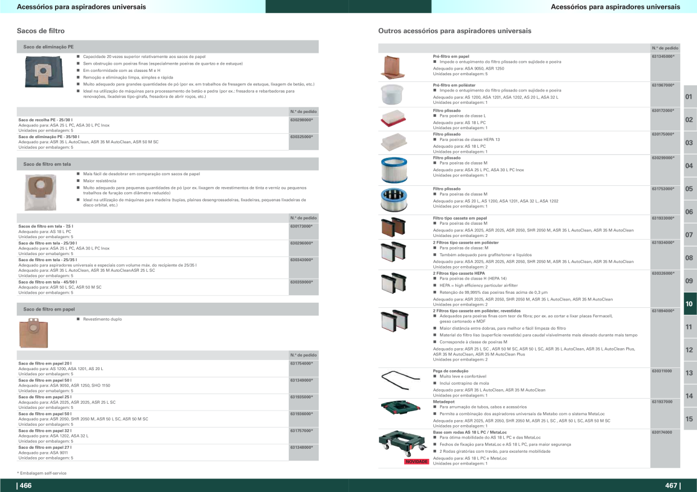Click the red NOVIDADE badge

417,462
